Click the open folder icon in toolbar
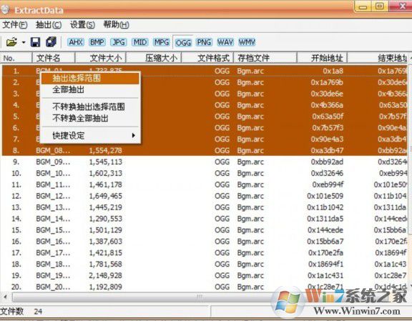This screenshot has height=321, width=412. (12, 42)
